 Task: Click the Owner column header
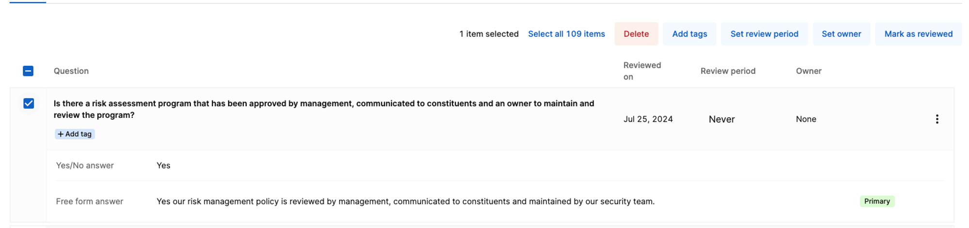point(809,71)
